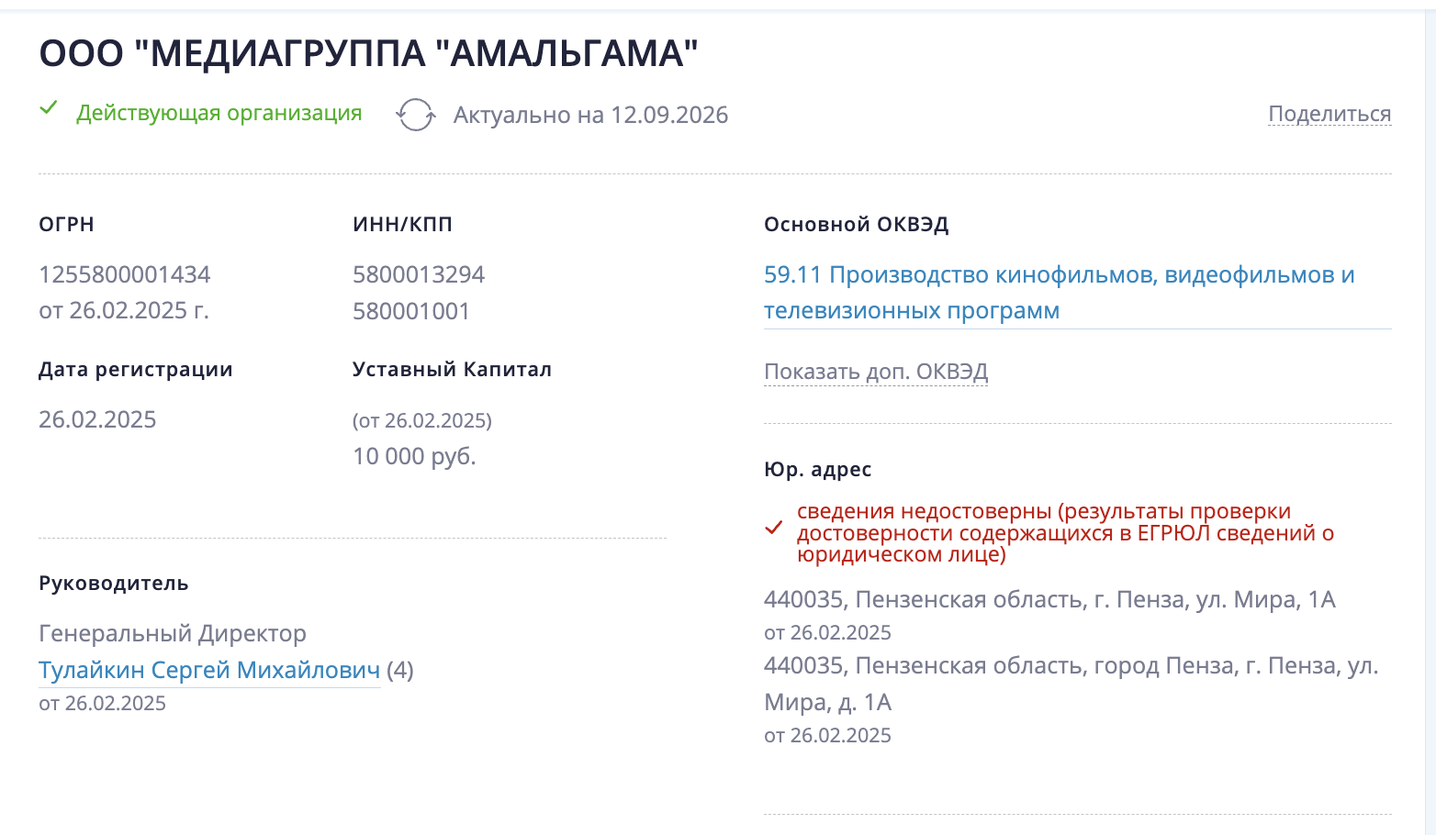
Task: Expand Показать доп. ОКВЭД list
Action: point(876,372)
